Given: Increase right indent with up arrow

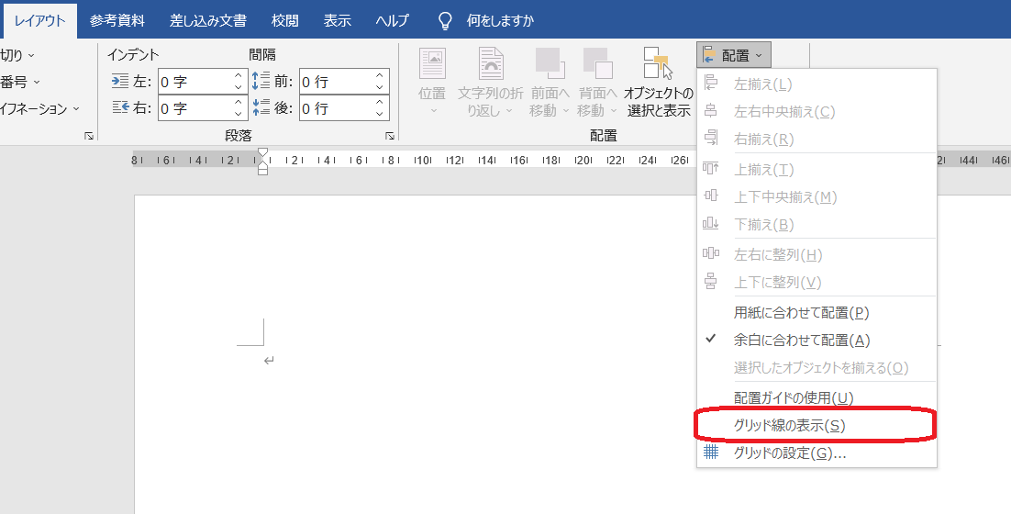Looking at the screenshot, I should pos(238,103).
